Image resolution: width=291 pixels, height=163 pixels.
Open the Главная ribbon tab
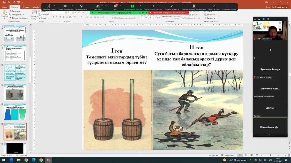tap(15, 7)
